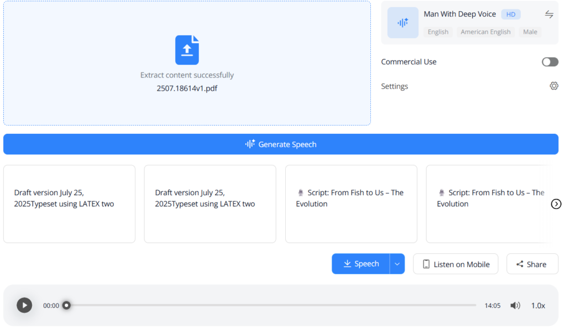Open the HD badge on Man With Deep Voice
Image resolution: width=566 pixels, height=329 pixels.
[511, 14]
